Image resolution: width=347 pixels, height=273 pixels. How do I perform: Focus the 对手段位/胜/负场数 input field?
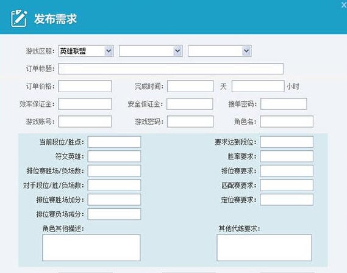(114, 185)
